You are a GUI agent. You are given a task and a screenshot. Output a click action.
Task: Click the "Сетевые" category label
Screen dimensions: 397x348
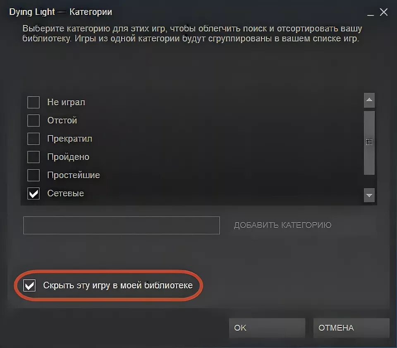(66, 193)
